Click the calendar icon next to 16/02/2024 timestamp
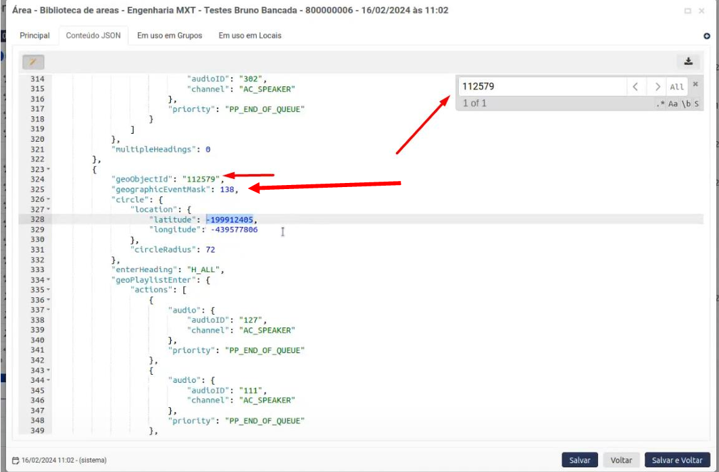Viewport: 719px width, 472px height. [16, 461]
